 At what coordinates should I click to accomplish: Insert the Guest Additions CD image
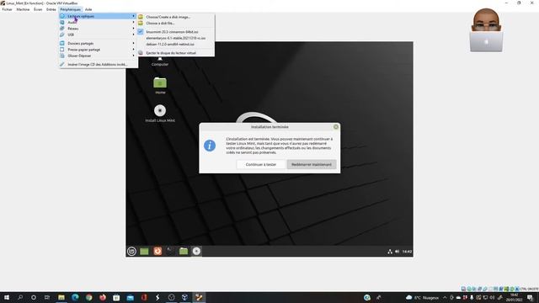click(98, 64)
